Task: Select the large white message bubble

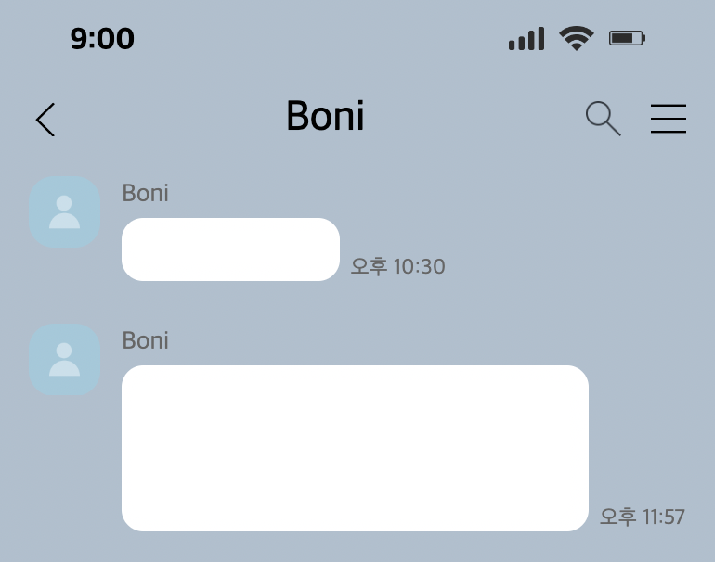Action: pos(356,448)
